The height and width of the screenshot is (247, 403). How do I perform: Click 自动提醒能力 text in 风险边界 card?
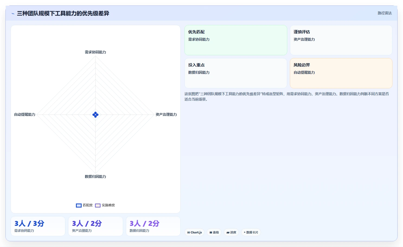point(304,72)
